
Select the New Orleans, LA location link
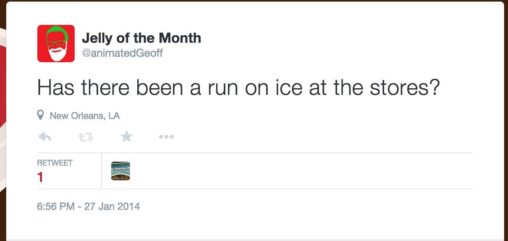(x=84, y=115)
